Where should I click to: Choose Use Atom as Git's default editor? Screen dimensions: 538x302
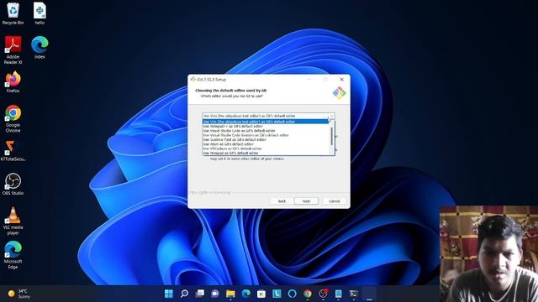[x=266, y=143]
